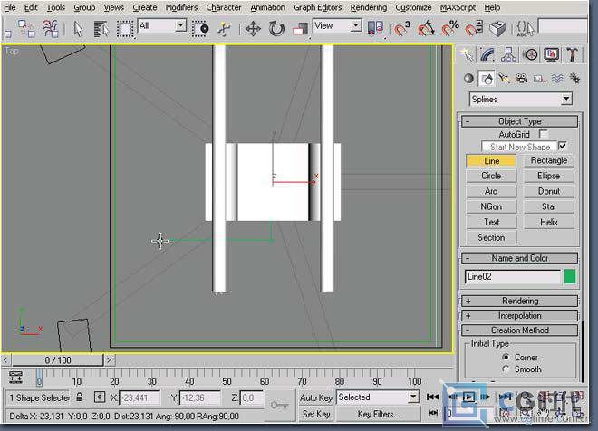Image resolution: width=598 pixels, height=431 pixels.
Task: Click the Rectangle shape button
Action: (549, 160)
